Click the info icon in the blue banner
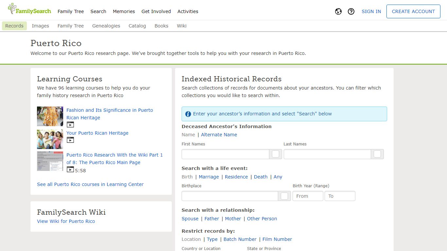 (x=188, y=114)
